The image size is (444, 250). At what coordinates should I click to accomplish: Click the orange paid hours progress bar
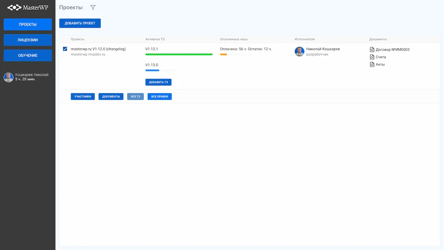click(x=223, y=55)
